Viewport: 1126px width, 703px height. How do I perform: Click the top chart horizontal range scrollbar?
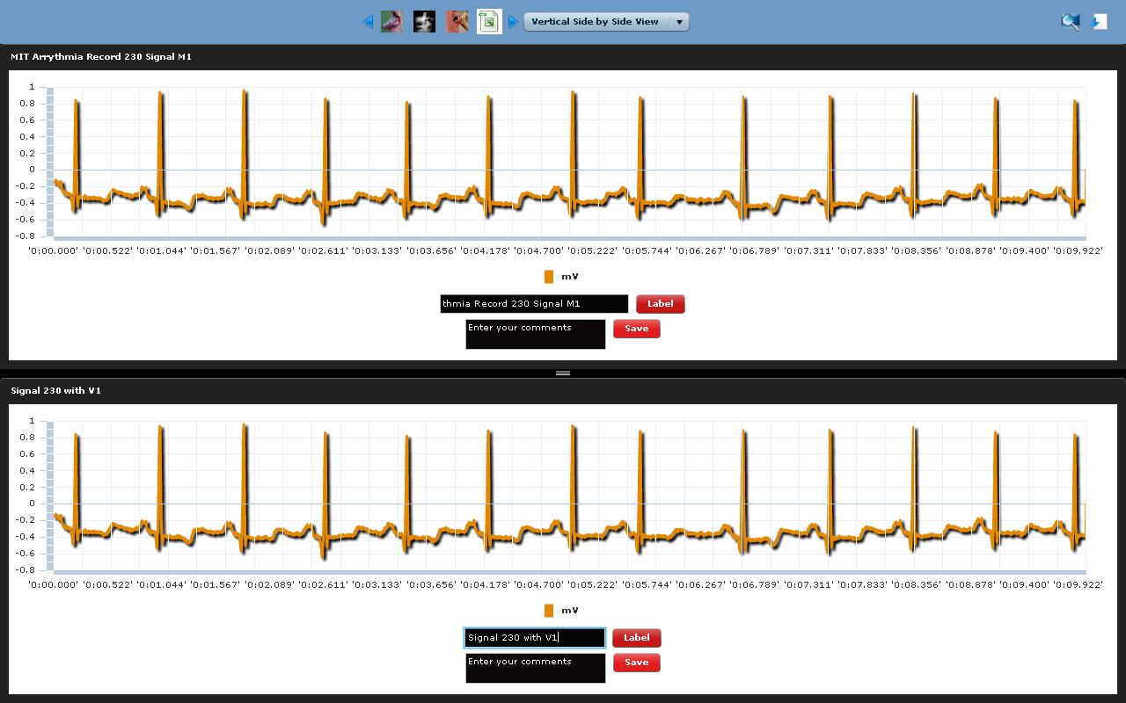pyautogui.click(x=570, y=238)
